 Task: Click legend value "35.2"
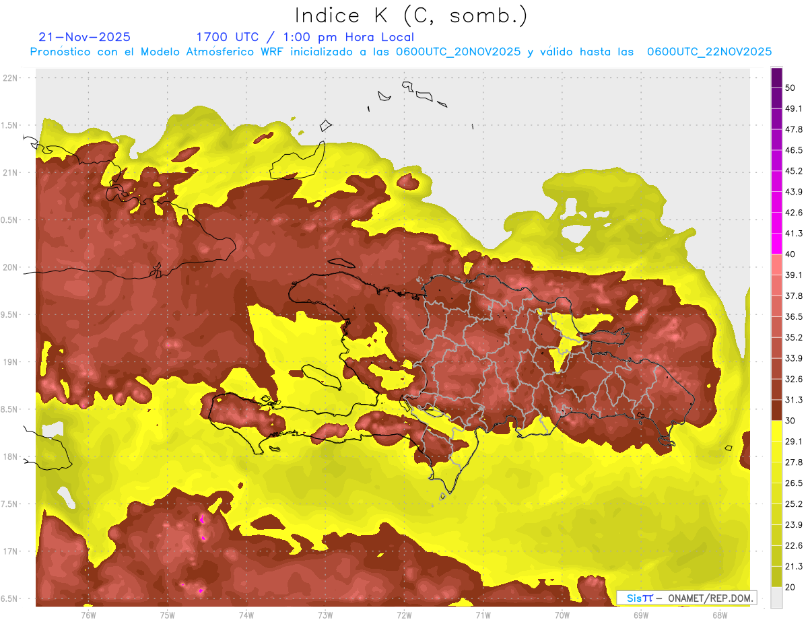pos(794,338)
